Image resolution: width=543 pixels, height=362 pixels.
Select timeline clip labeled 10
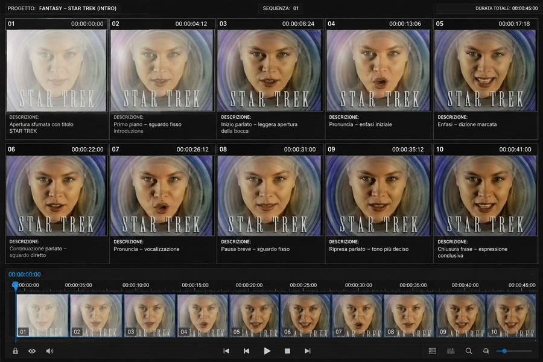click(511, 316)
